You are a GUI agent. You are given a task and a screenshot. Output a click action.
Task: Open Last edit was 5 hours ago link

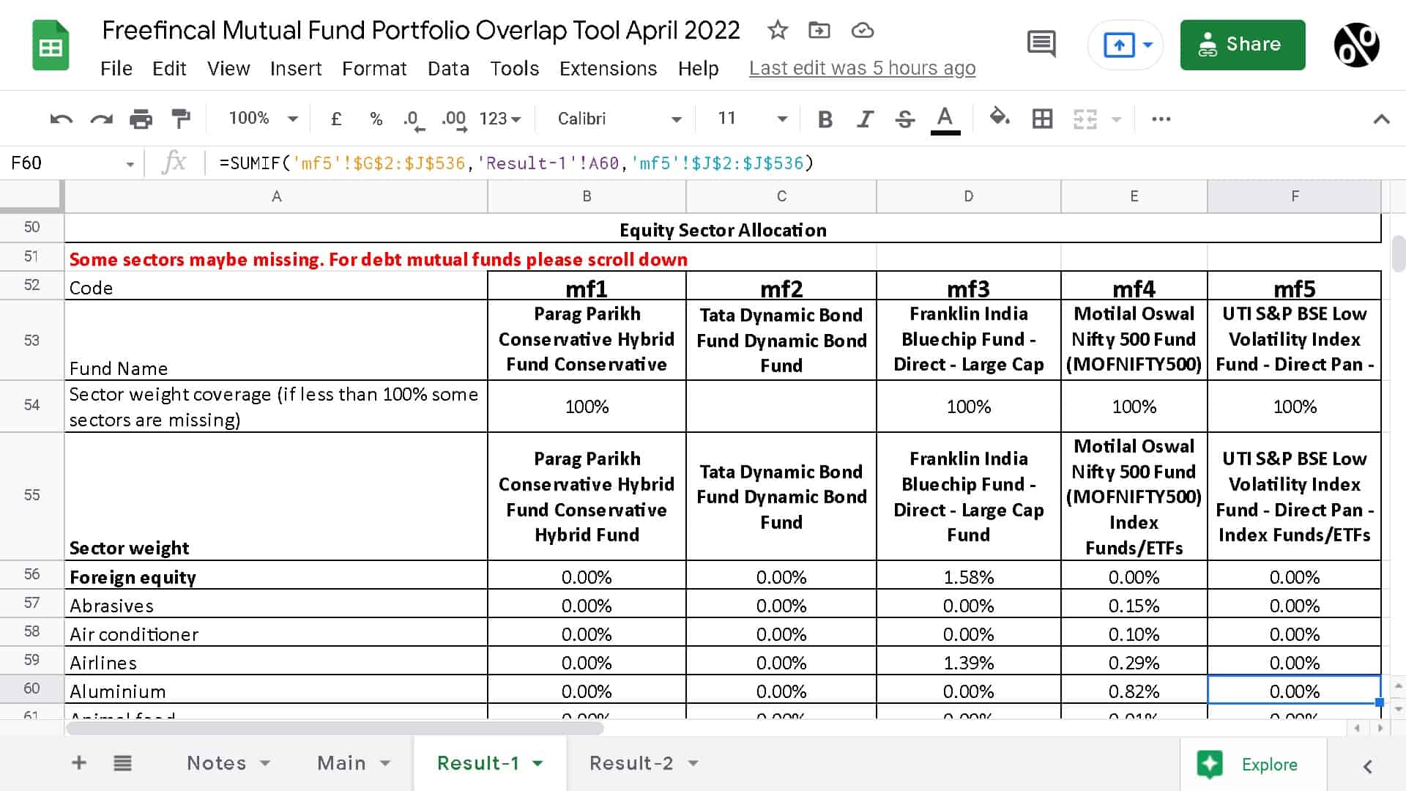[x=862, y=67]
